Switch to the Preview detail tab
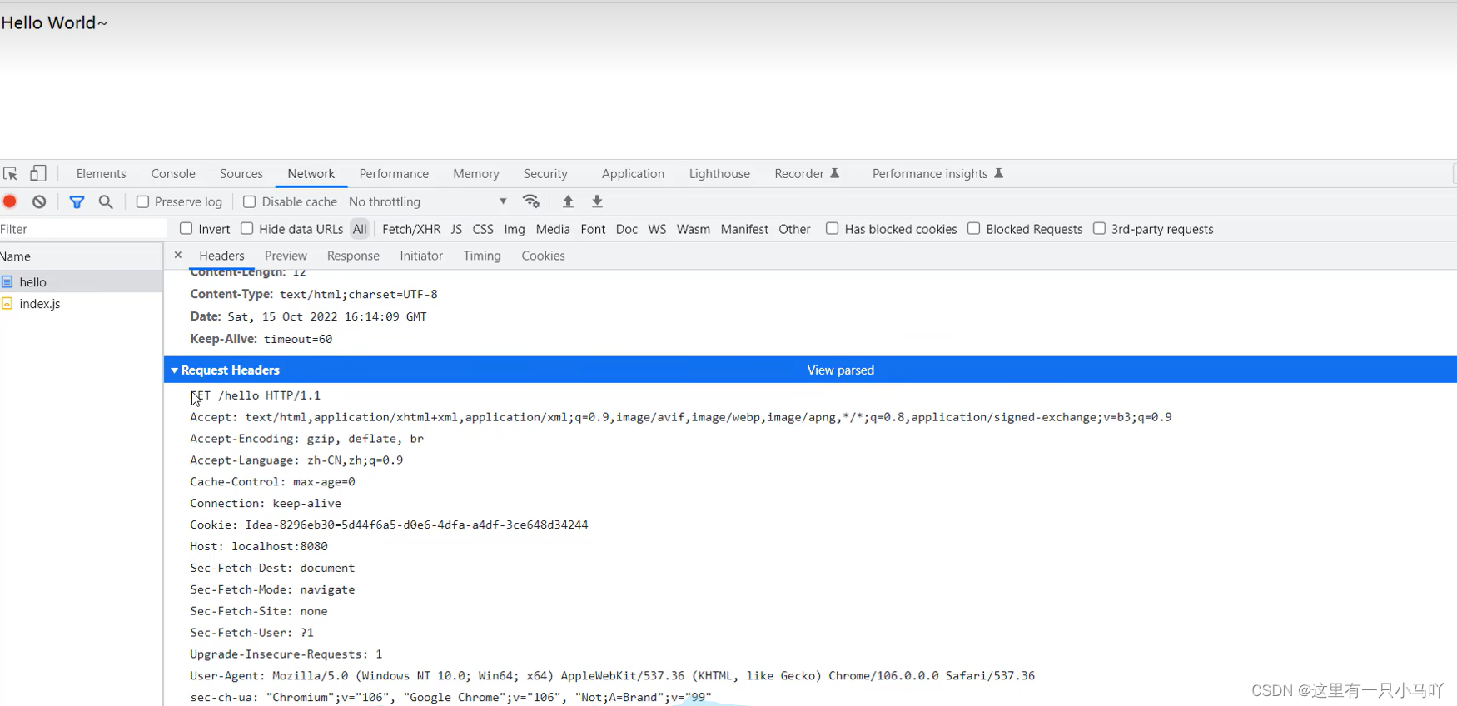The height and width of the screenshot is (706, 1457). (286, 256)
